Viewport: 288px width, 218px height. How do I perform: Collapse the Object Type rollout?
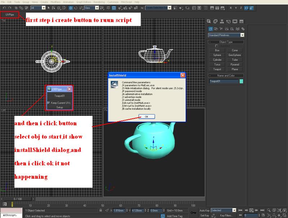click(x=226, y=42)
